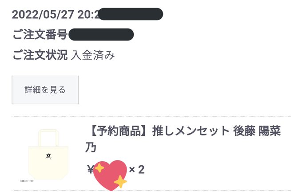
Task: Click the black bar hiding order number
Action: click(101, 34)
